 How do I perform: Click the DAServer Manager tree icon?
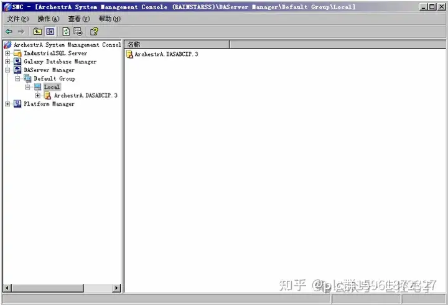(17, 70)
